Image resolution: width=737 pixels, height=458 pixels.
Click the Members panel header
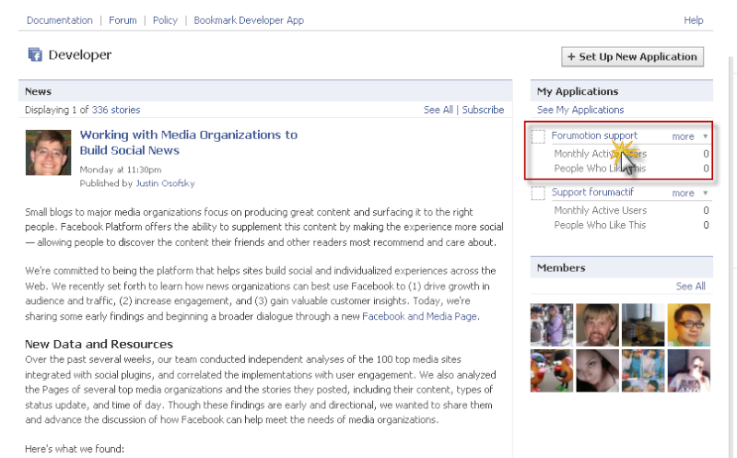tap(621, 267)
